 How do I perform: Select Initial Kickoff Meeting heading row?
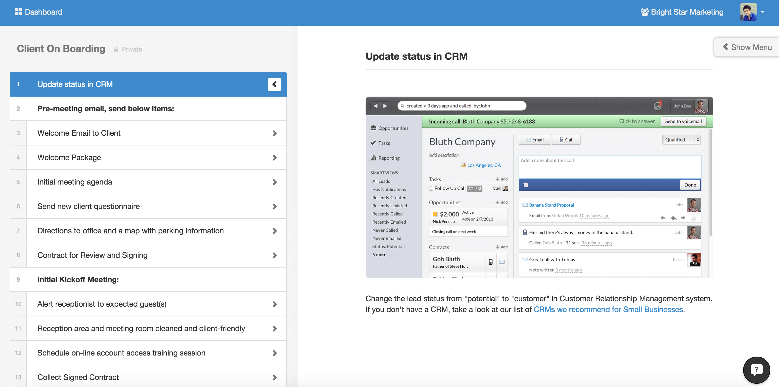point(148,280)
